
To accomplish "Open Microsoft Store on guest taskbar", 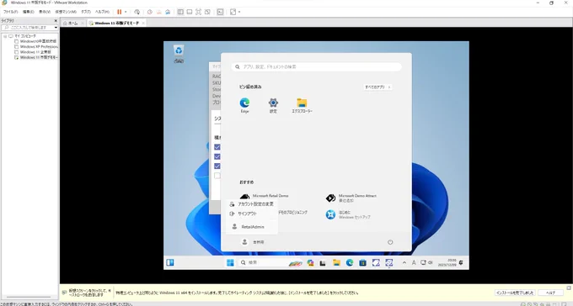I will [x=362, y=262].
